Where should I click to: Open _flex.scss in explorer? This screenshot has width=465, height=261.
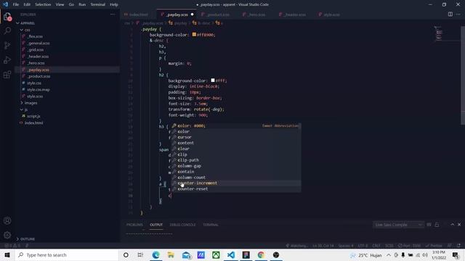[35, 36]
